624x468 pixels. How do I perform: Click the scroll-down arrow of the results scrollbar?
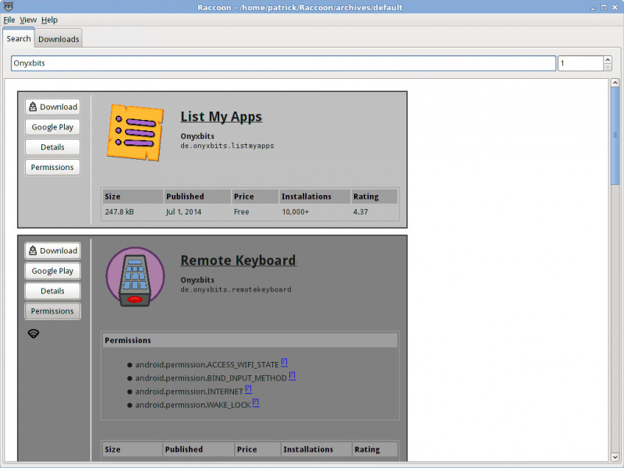point(615,456)
